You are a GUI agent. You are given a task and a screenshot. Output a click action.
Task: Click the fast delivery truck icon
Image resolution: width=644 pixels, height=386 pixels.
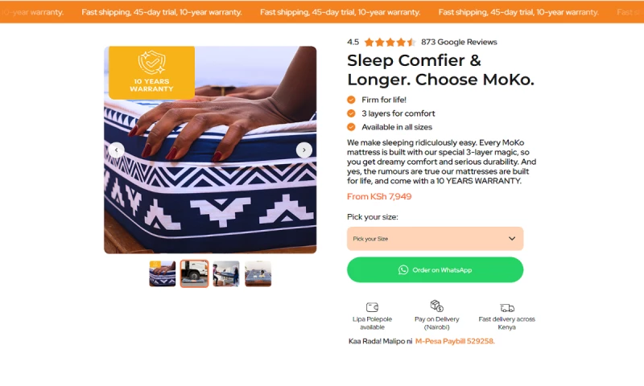[x=506, y=307]
